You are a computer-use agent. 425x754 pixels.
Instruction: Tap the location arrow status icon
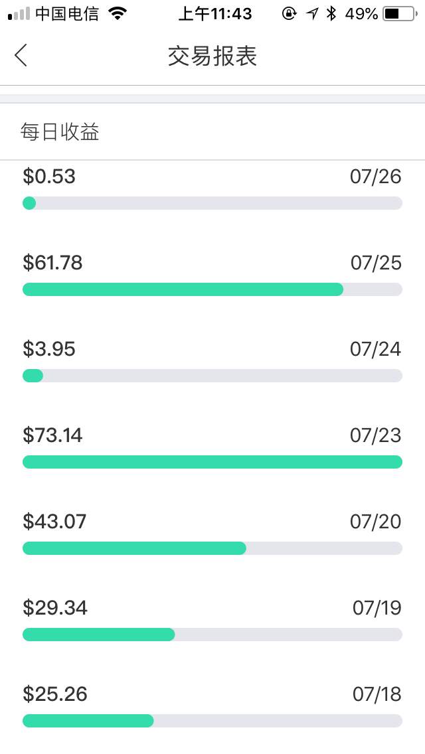pos(311,14)
